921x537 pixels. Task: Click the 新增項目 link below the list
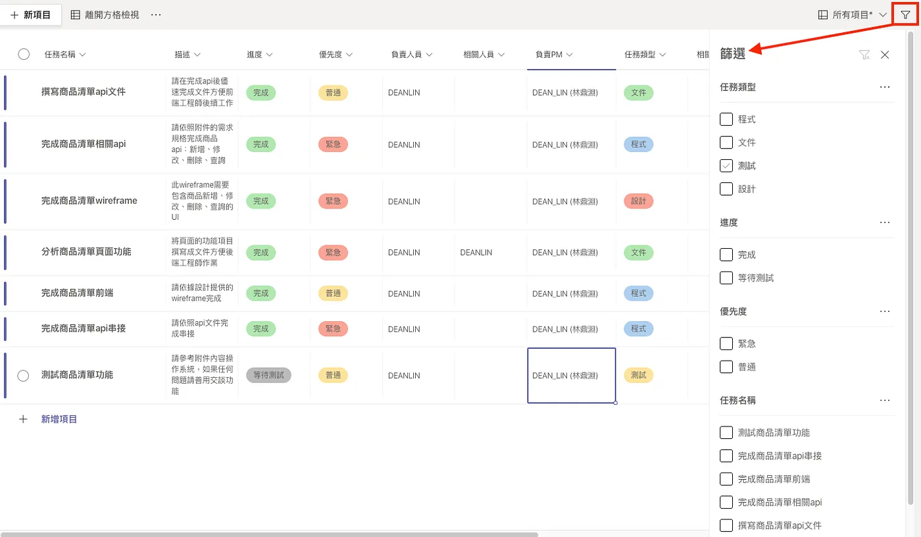[59, 419]
